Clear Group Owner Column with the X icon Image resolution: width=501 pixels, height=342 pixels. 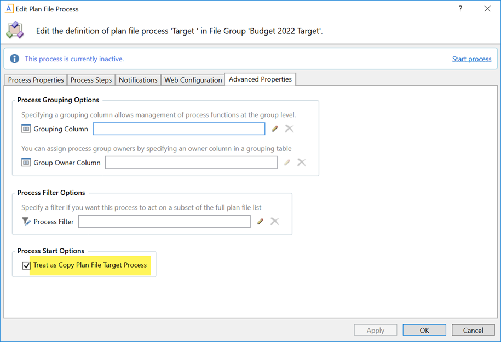301,163
